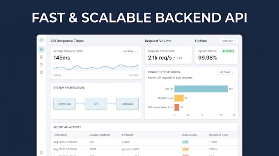This screenshot has height=156, width=279.
Task: Click the Request Volume section title
Action: 158,41
